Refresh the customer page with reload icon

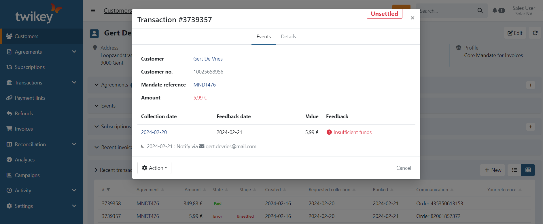pos(535,33)
